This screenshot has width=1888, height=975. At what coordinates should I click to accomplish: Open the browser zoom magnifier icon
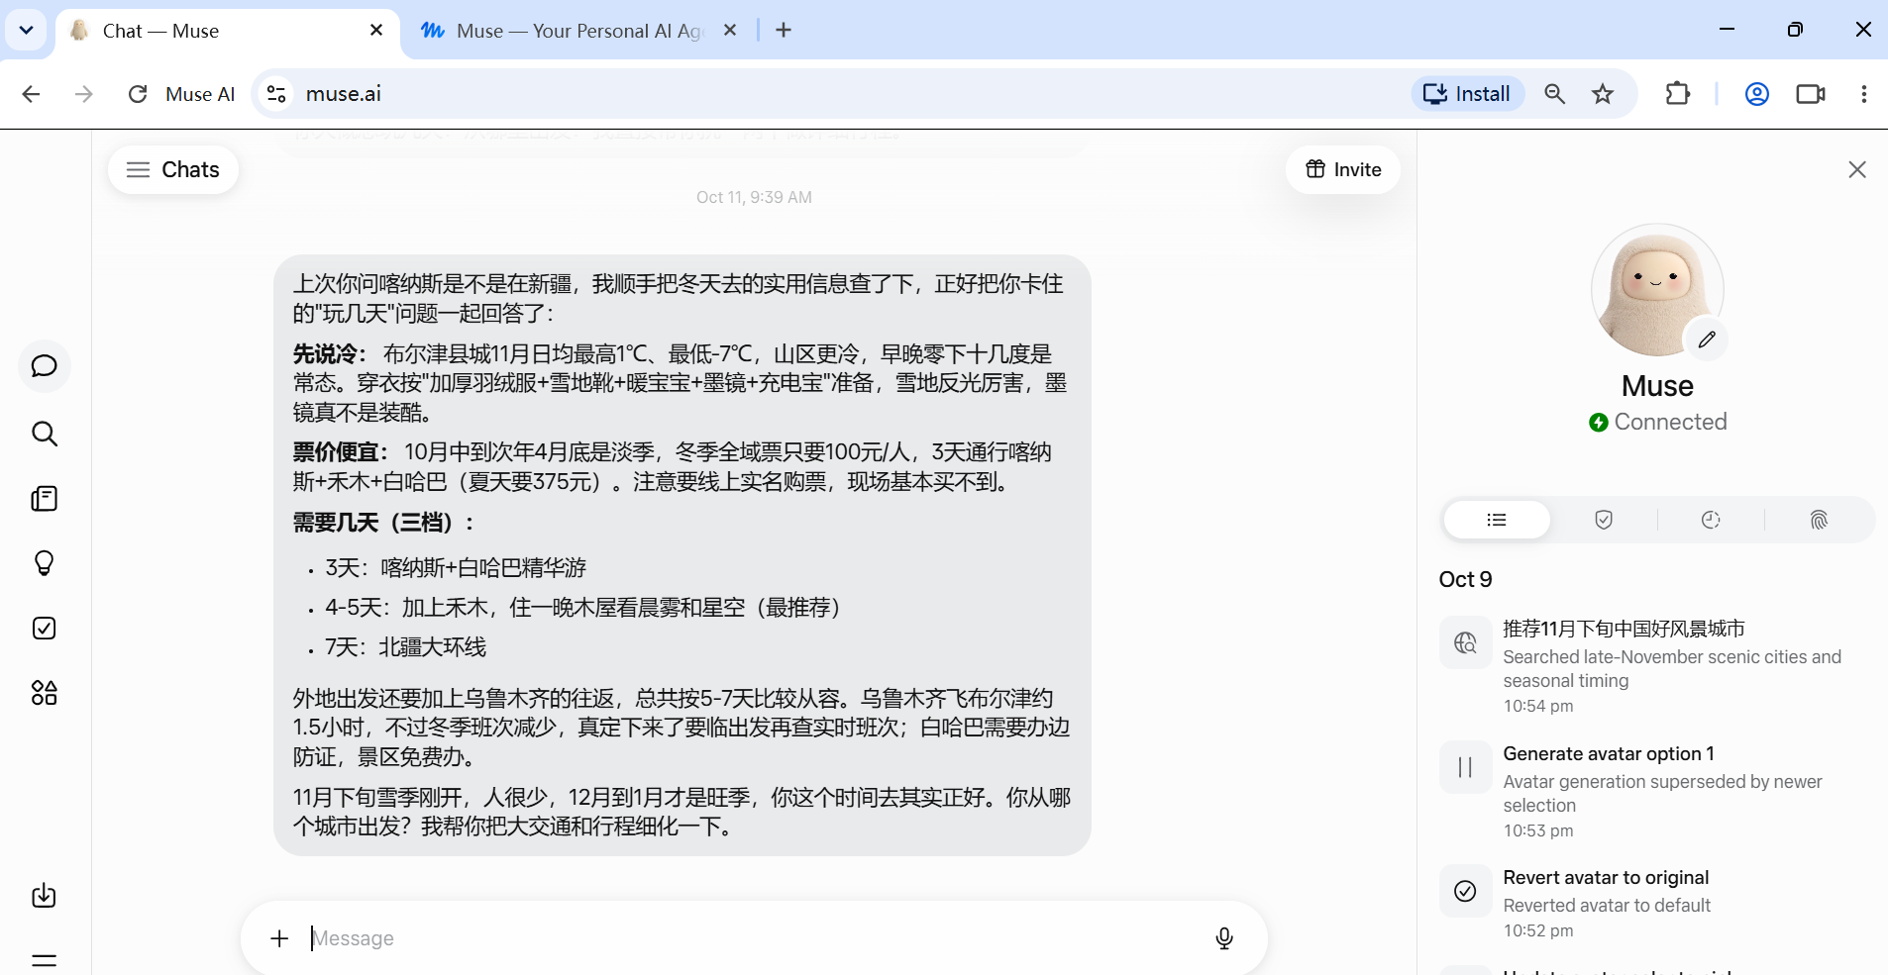pos(1555,94)
